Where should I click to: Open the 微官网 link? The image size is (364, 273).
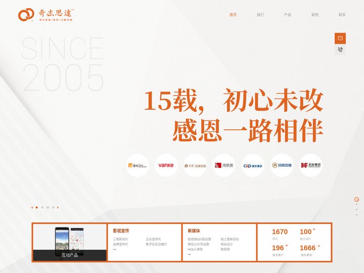225,249
